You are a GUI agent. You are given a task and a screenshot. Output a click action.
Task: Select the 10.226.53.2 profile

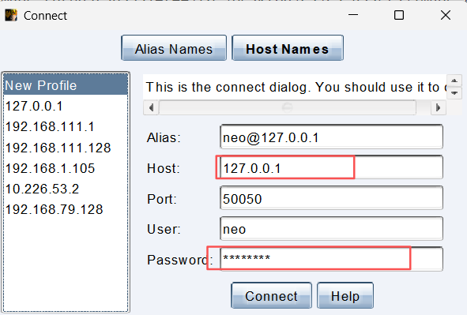tap(66, 189)
